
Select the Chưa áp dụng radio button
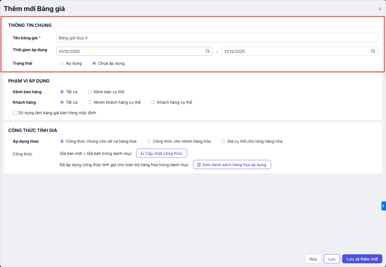tap(94, 63)
